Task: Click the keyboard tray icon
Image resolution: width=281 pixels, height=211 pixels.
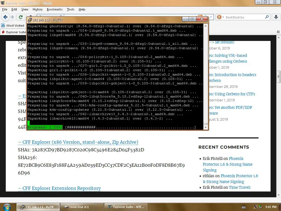Action: pyautogui.click(x=244, y=207)
